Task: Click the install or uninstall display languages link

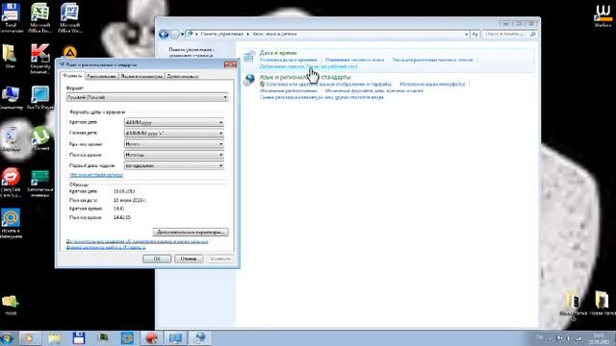Action: (329, 84)
